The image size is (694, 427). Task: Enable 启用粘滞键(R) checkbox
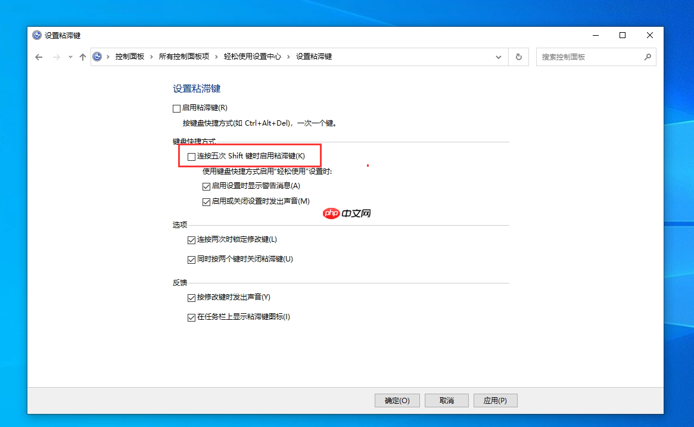(x=176, y=108)
